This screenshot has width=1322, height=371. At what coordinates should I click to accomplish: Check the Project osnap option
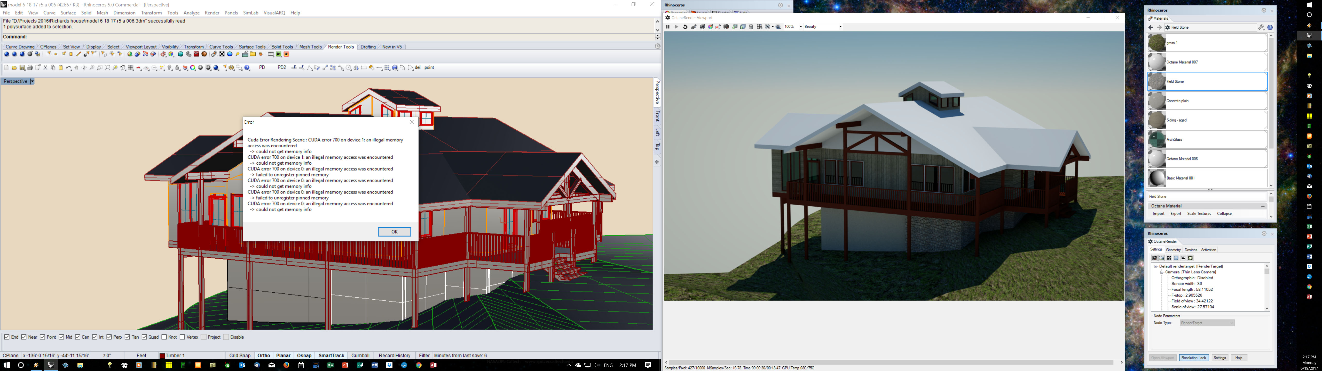coord(204,337)
